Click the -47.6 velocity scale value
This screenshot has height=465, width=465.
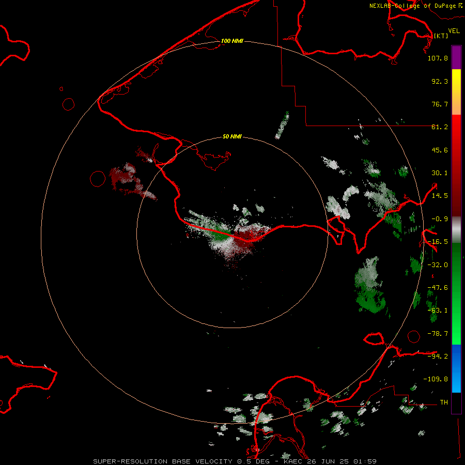pyautogui.click(x=438, y=288)
